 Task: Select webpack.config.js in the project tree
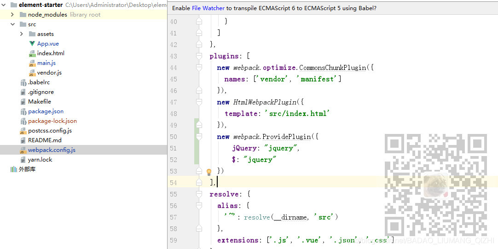(x=52, y=150)
